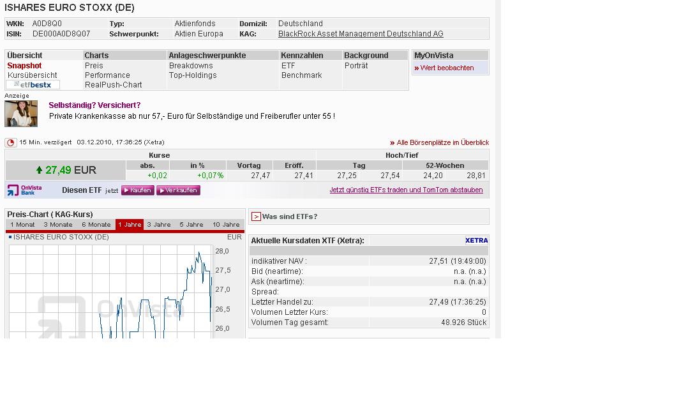Screen dimensions: 688x417
Task: Click the WKN value A0D8Q0
Action: (47, 24)
